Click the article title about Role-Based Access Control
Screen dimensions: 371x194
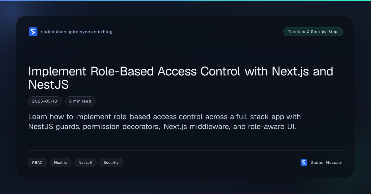pyautogui.click(x=181, y=78)
